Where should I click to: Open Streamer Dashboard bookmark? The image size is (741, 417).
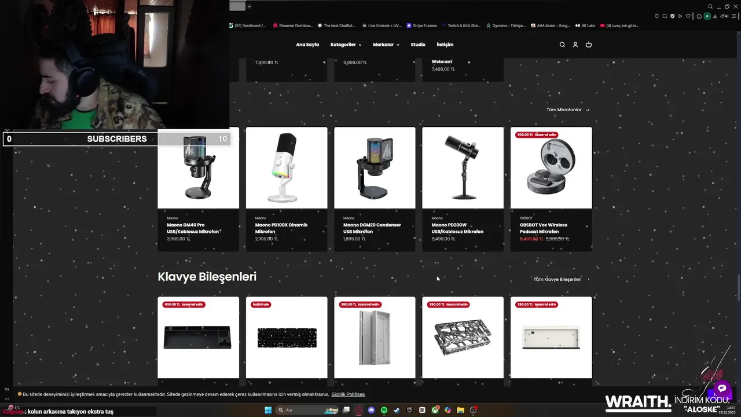click(x=292, y=25)
